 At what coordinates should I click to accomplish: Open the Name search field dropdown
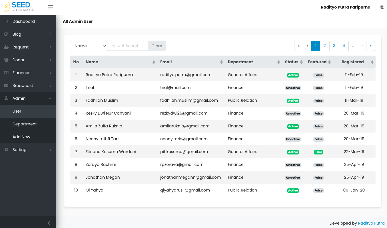[x=89, y=46]
